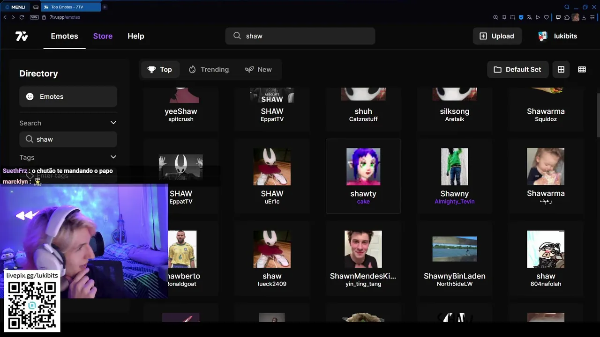Viewport: 600px width, 337px height.
Task: Select the Trending sorting tab
Action: click(209, 69)
